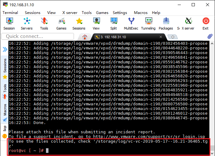Open the X server menu
Viewport: 215px width, 156px height.
point(70,13)
